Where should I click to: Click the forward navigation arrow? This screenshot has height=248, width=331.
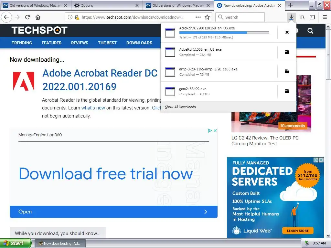pos(17,17)
